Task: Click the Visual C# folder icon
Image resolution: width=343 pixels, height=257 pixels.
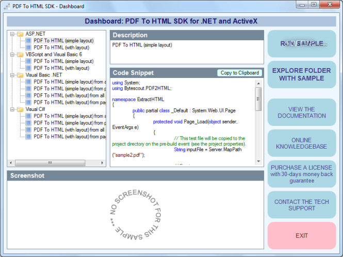Action: coord(20,109)
